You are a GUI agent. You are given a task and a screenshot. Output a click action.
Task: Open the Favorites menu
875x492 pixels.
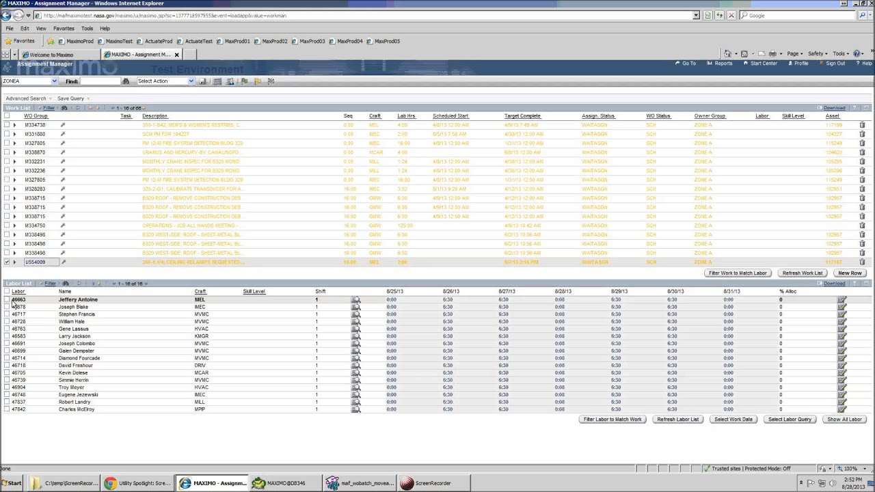64,29
